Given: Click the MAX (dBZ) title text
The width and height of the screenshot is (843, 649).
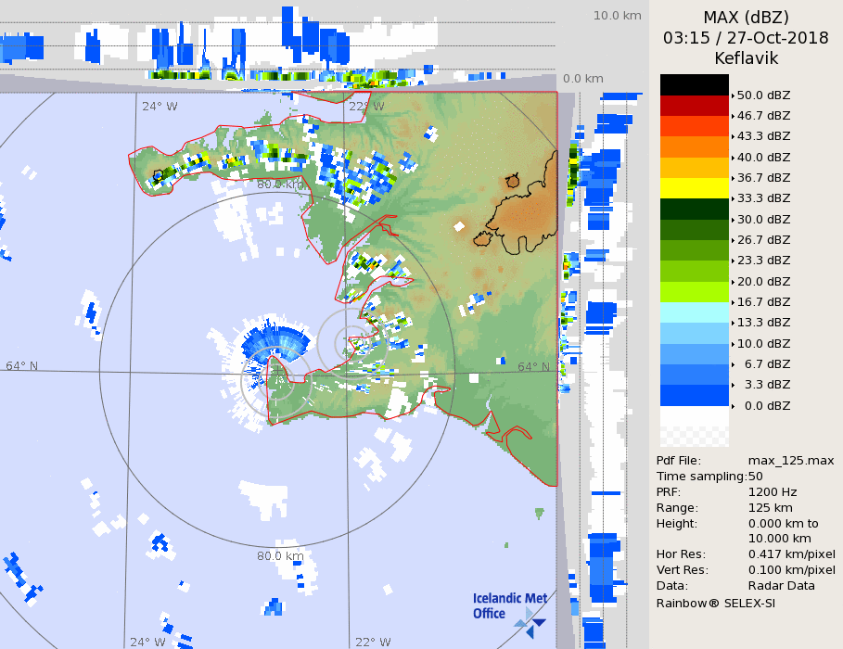Looking at the screenshot, I should 746,18.
